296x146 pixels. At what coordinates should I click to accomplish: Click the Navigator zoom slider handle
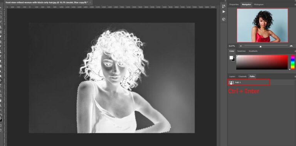point(261,46)
